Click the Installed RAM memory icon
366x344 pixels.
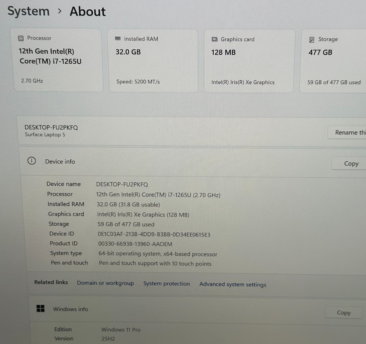118,39
